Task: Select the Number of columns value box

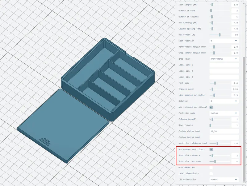Action: pyautogui.click(x=235, y=17)
